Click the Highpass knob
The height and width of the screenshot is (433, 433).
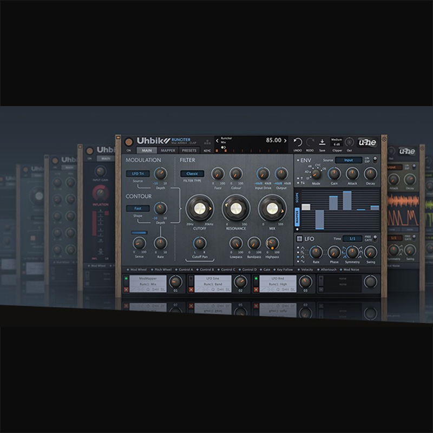pos(272,243)
